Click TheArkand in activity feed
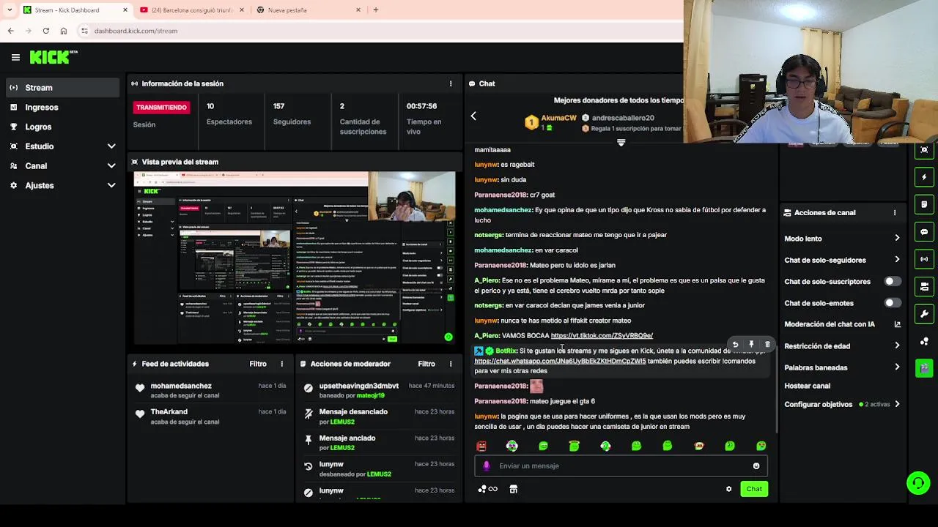The width and height of the screenshot is (938, 527). [169, 412]
